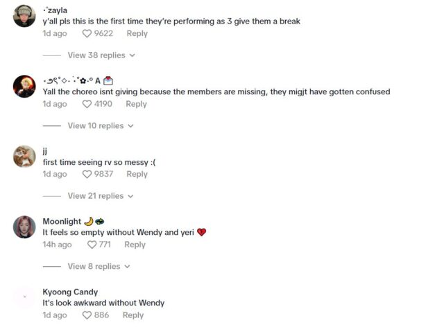
Task: Open the zayla username link
Action: pyautogui.click(x=55, y=10)
